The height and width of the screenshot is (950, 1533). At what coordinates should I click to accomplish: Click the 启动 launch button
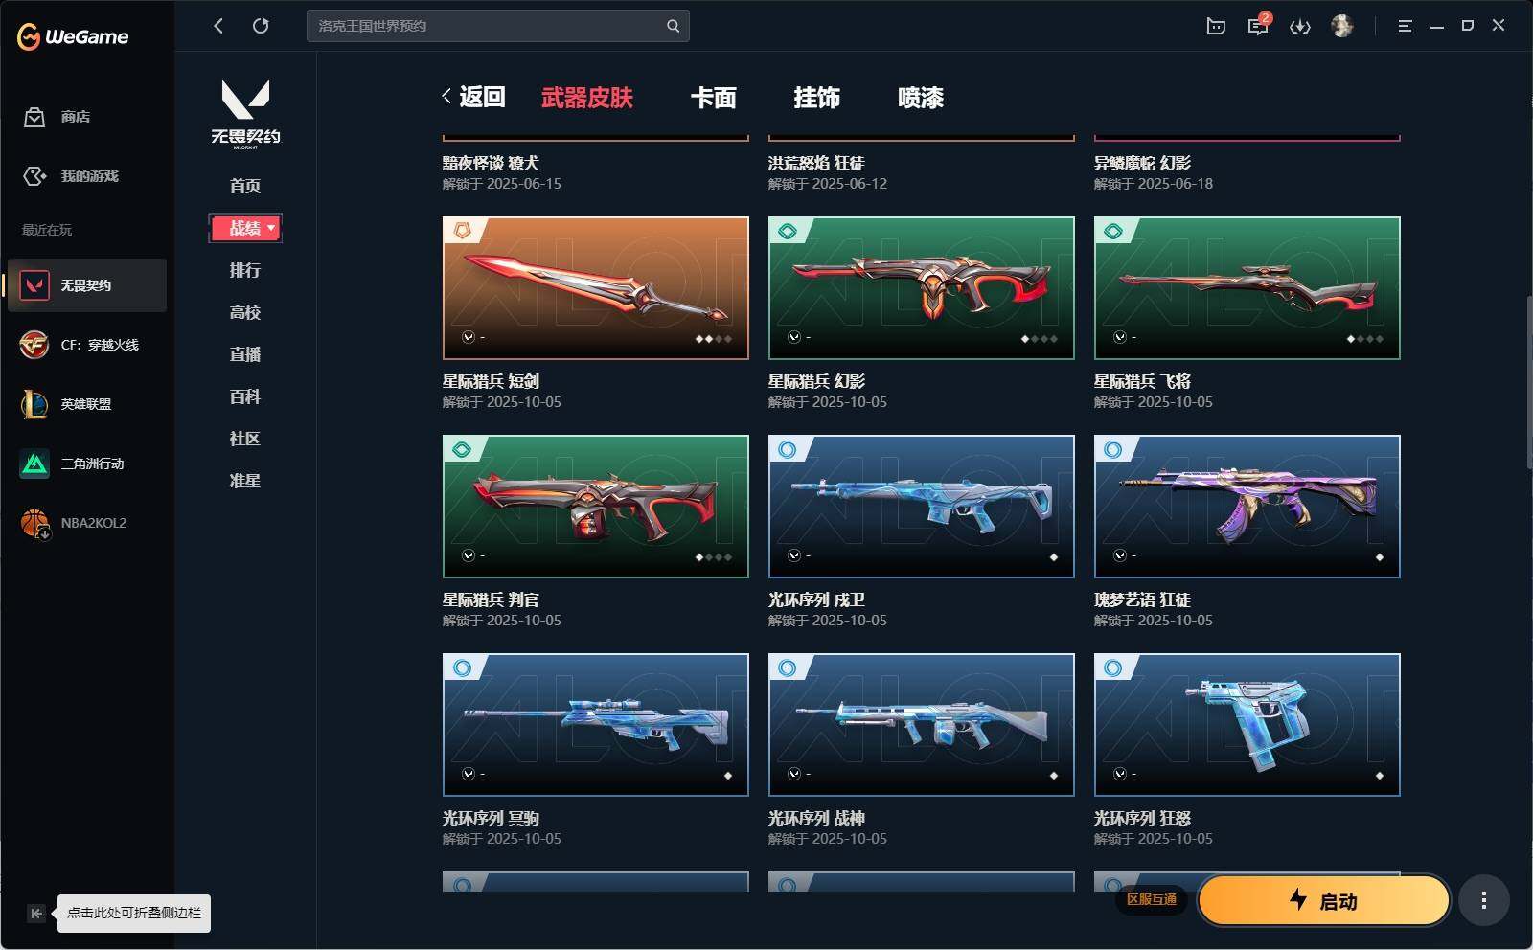1323,900
